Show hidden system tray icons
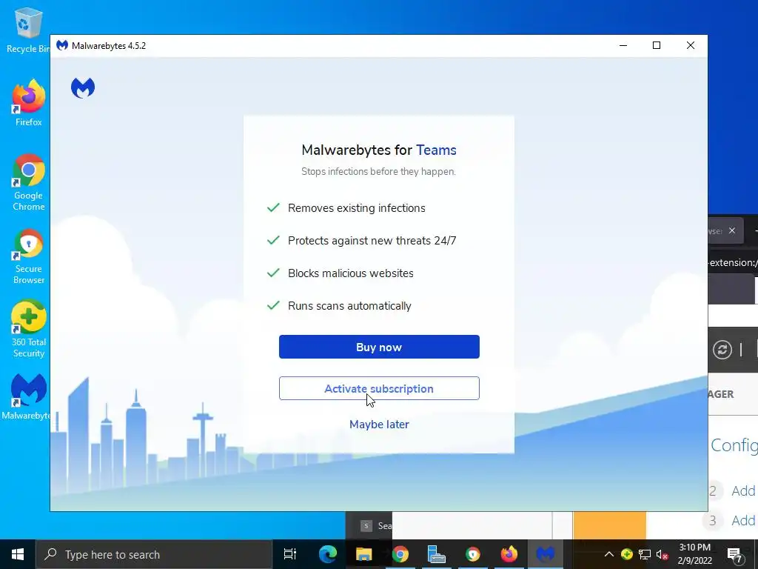This screenshot has width=758, height=569. pos(609,554)
